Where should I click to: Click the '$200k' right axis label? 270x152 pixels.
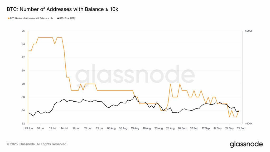[249, 31]
